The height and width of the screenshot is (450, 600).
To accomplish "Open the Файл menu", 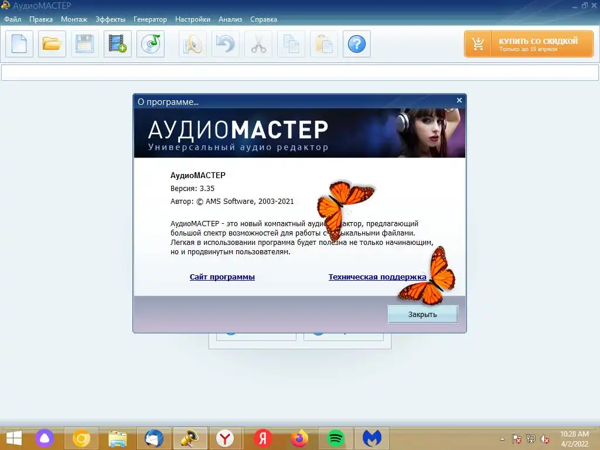I will tap(13, 19).
